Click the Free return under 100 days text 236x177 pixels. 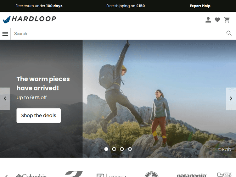(39, 6)
